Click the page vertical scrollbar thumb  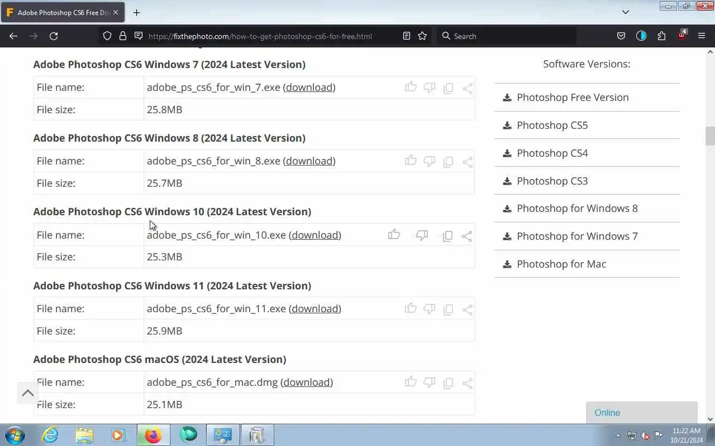710,135
